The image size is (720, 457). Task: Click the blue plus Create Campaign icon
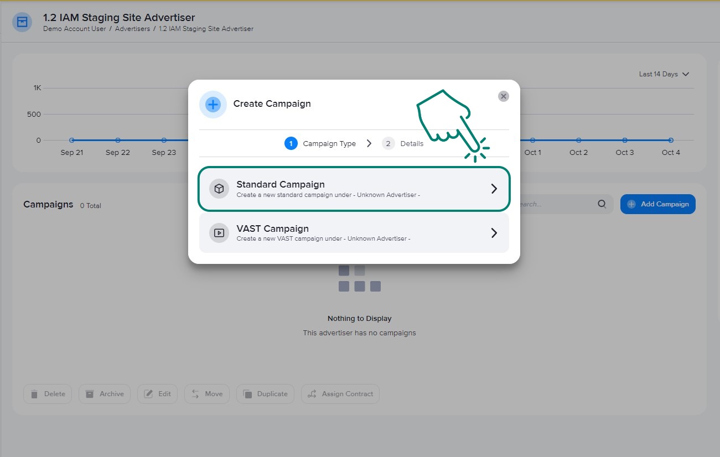tap(213, 105)
